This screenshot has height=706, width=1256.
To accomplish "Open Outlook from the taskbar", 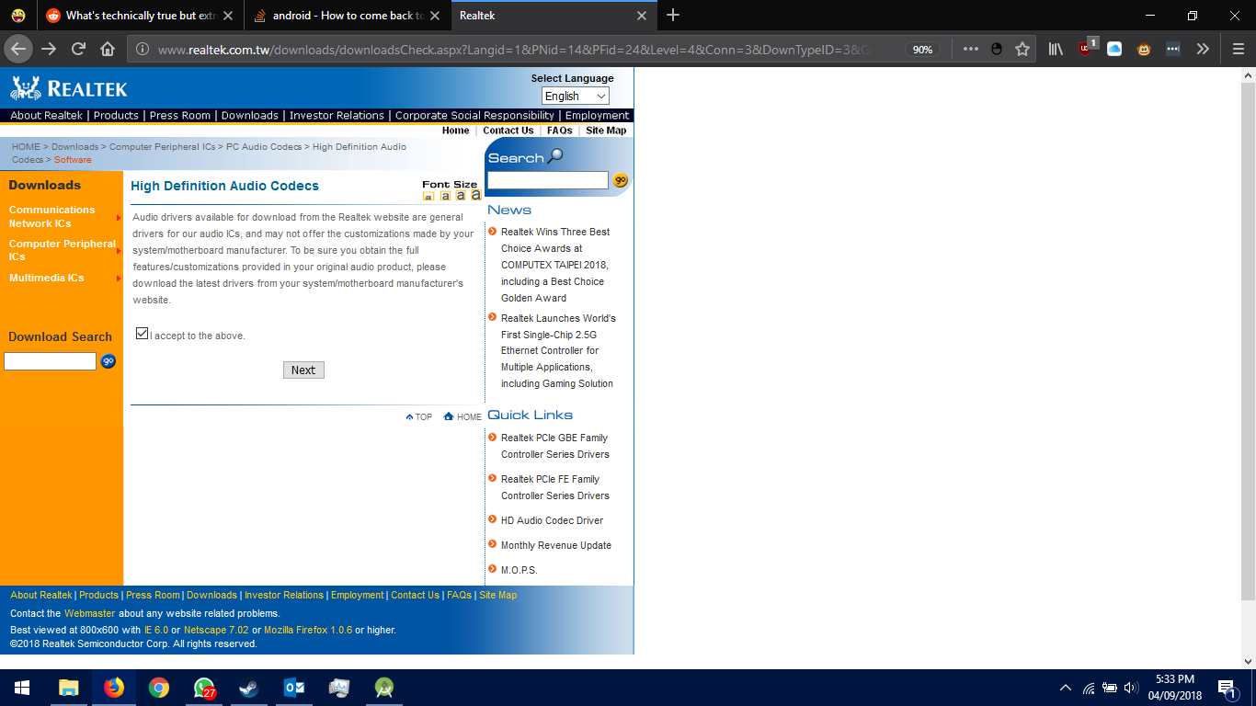I will tap(294, 688).
